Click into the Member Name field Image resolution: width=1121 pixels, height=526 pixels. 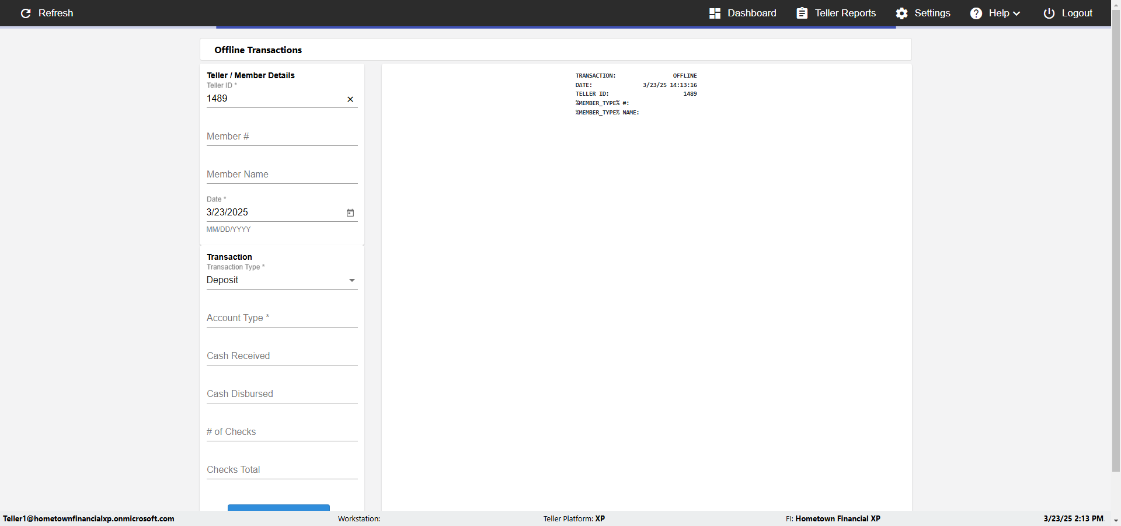pos(282,175)
